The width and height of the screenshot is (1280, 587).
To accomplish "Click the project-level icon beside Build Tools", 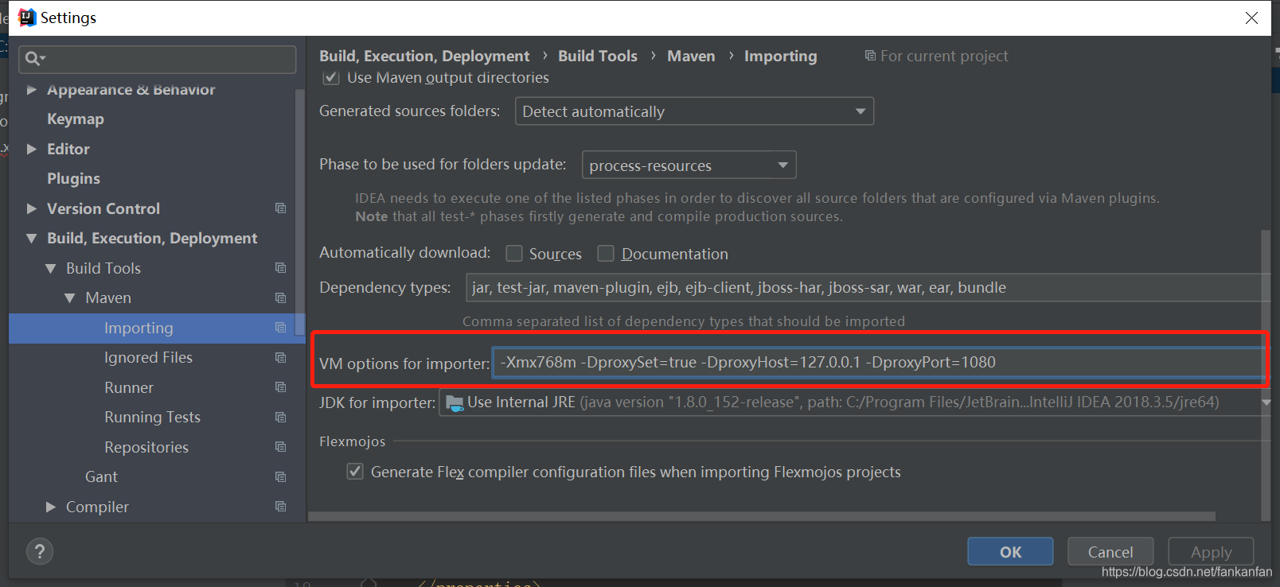I will pos(280,267).
